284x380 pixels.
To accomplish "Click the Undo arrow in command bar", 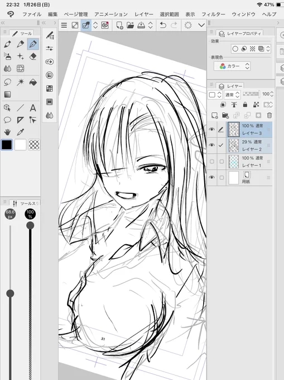I will pyautogui.click(x=163, y=25).
